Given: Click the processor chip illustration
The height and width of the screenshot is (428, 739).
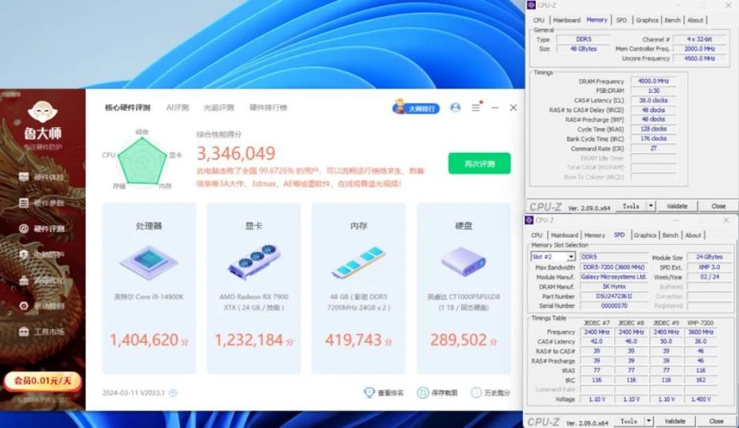Looking at the screenshot, I should [149, 261].
